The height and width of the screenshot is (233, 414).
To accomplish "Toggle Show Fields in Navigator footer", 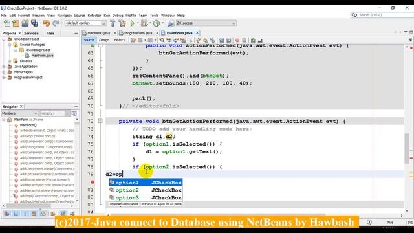I will click(16, 214).
